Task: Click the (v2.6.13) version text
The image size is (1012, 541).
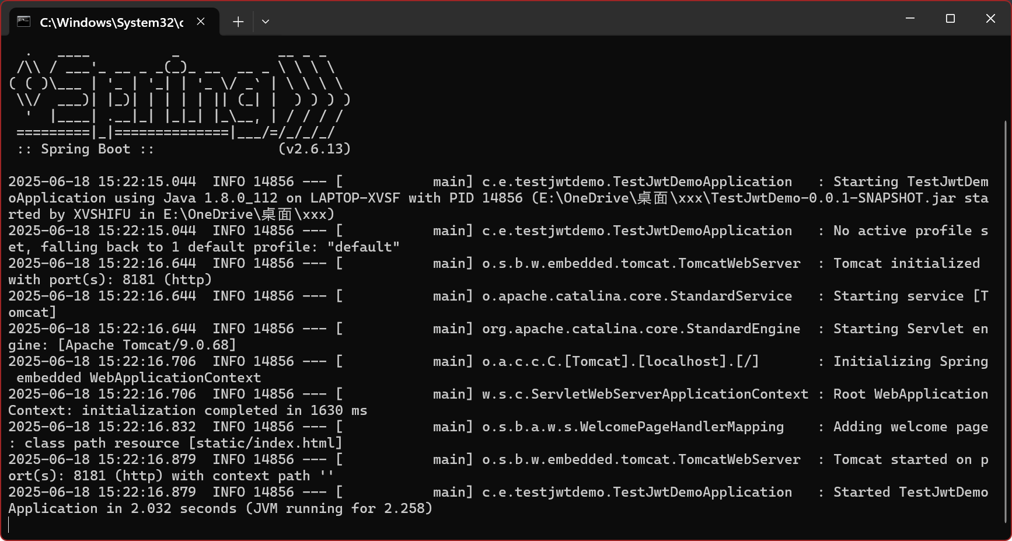Action: click(x=315, y=149)
